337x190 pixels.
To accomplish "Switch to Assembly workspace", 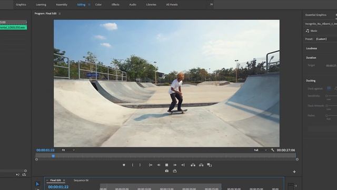I will click(62, 5).
